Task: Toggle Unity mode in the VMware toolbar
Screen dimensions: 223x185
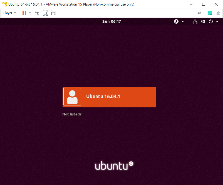Action: click(x=54, y=13)
